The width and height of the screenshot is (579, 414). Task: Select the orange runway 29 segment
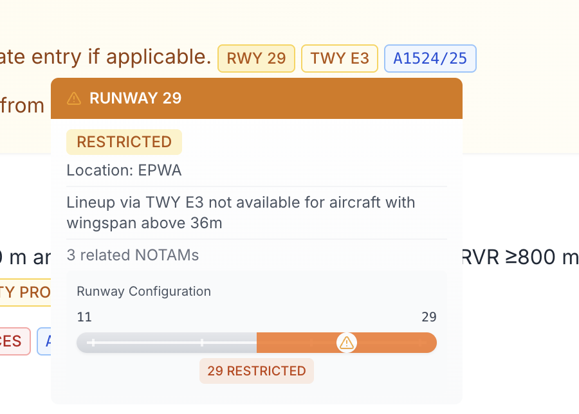(347, 343)
